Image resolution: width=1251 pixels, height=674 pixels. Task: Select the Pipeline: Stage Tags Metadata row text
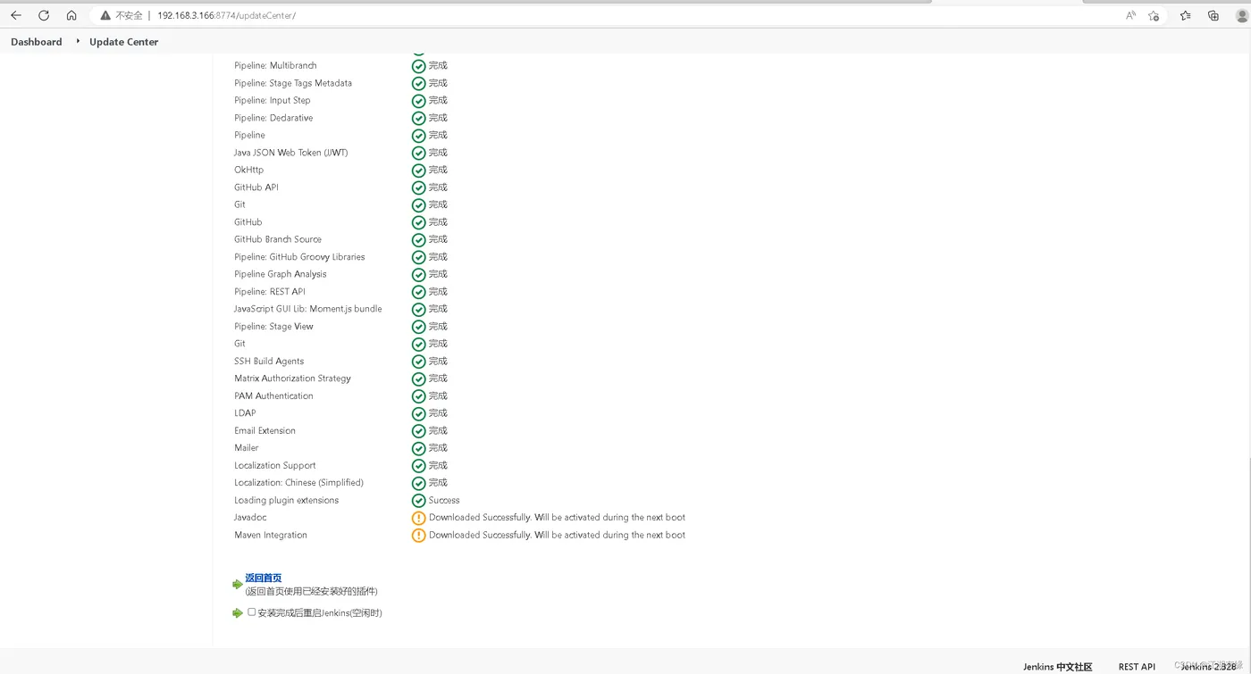pyautogui.click(x=293, y=83)
